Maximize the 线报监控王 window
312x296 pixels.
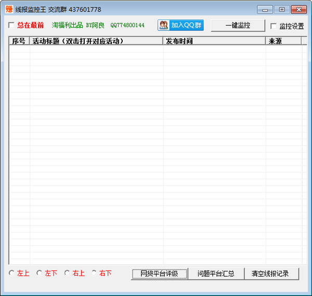(x=281, y=9)
